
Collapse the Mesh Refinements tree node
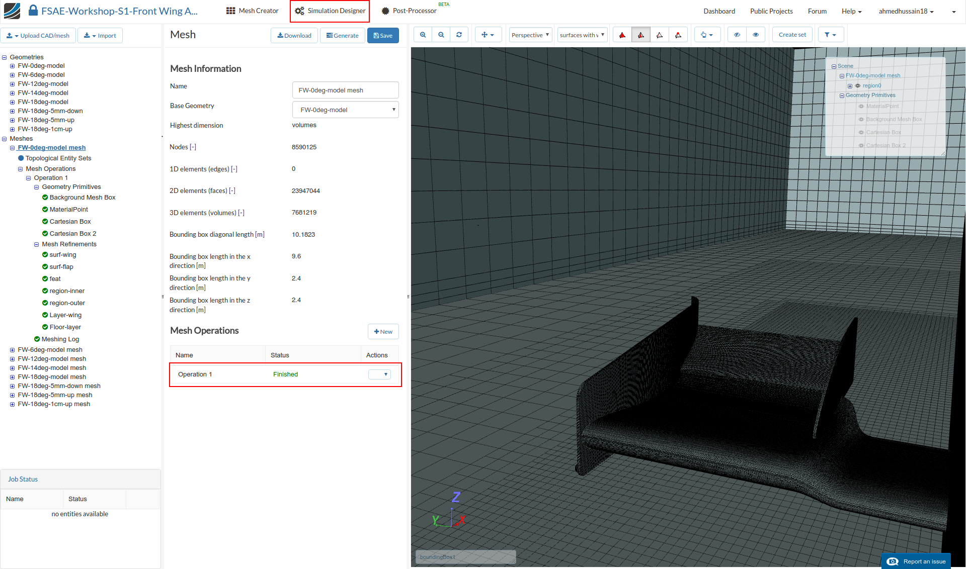[x=36, y=244]
